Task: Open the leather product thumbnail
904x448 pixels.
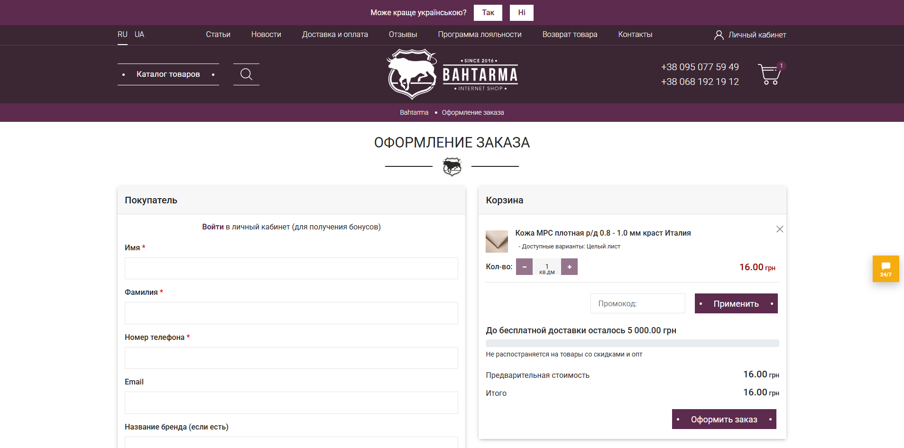Action: [497, 241]
